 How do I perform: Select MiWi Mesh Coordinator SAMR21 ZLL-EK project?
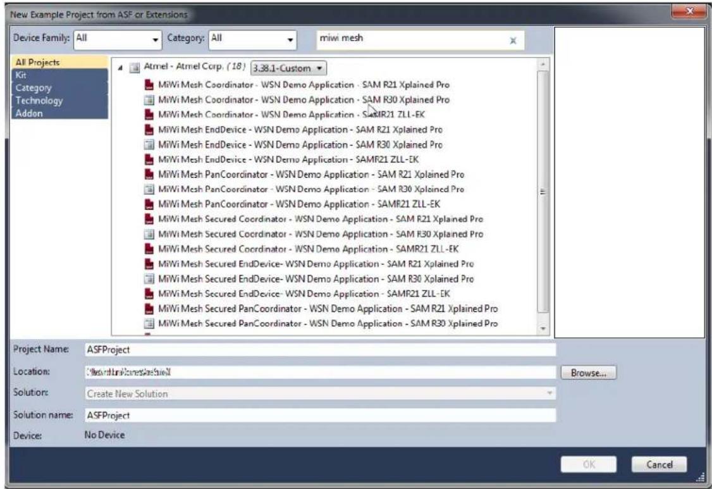click(292, 115)
